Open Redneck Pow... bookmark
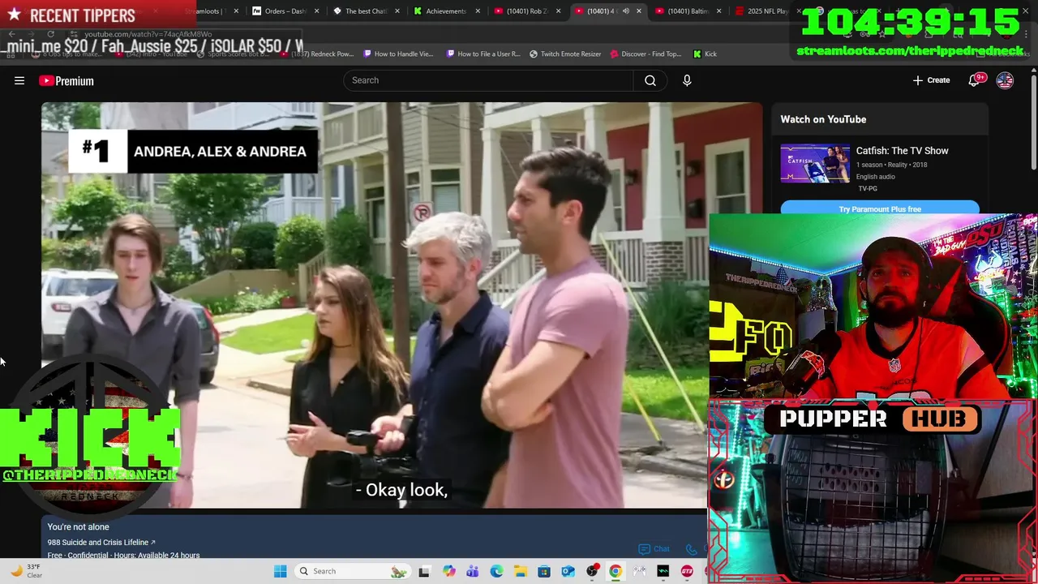The height and width of the screenshot is (584, 1038). (317, 54)
